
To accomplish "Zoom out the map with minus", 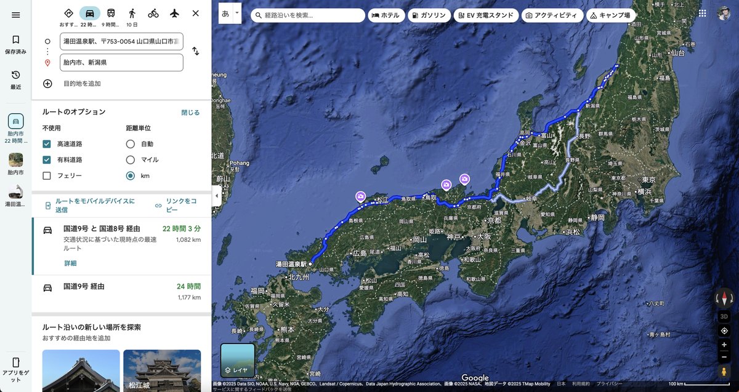I will 724,357.
